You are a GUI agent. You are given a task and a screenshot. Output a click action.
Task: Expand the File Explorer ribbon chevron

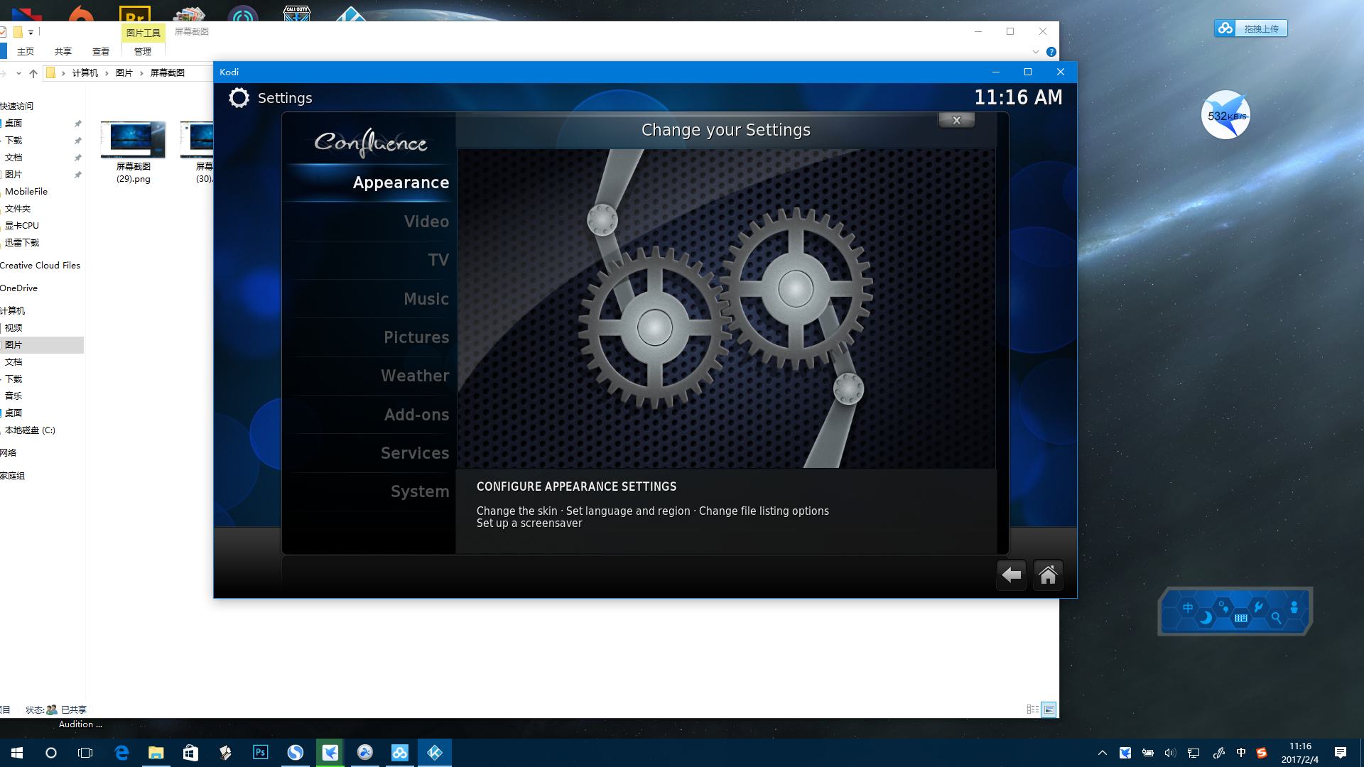coord(1035,52)
